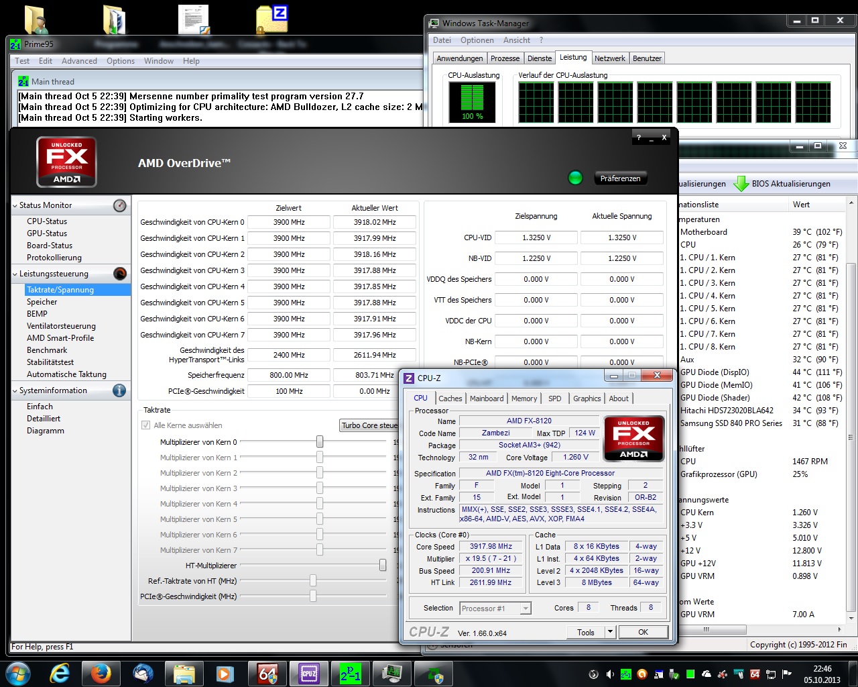Open Thunderbird mail from the taskbar
This screenshot has height=687, width=858.
point(142,674)
